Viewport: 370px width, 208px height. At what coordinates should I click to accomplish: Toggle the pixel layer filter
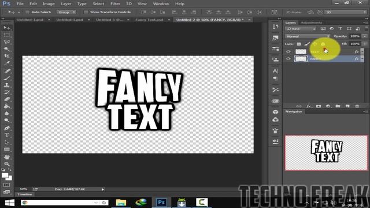[x=323, y=29]
